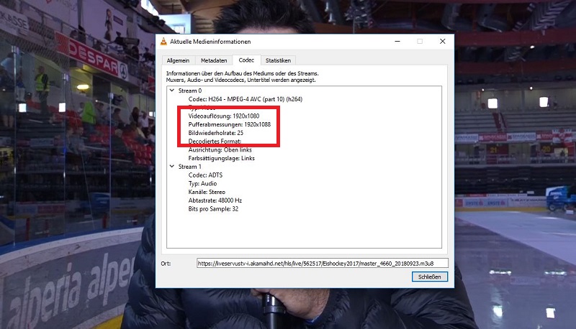Click the Codec: ADTS audio row
This screenshot has height=329, width=576.
[204, 175]
